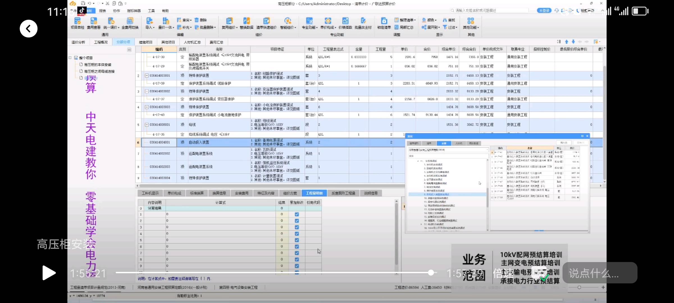Uncheck 累加标识 checkbox in row 3

click(x=297, y=227)
